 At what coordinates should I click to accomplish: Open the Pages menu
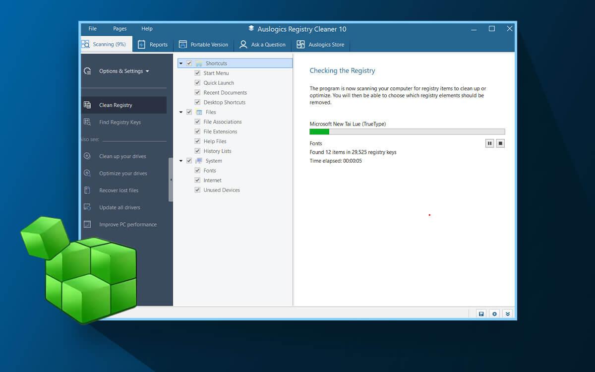(x=120, y=29)
